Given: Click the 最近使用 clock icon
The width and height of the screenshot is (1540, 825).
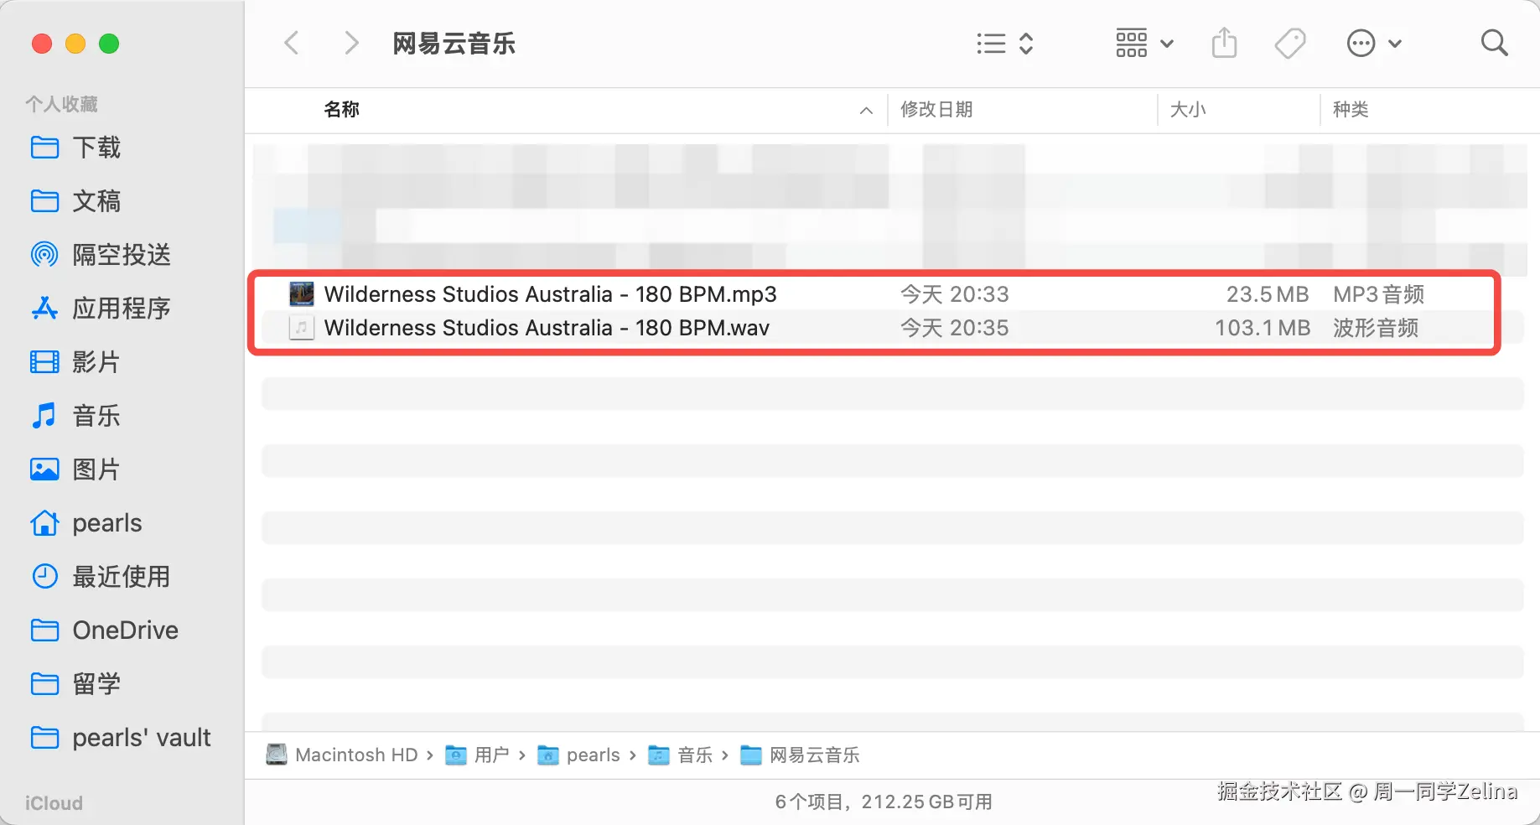Looking at the screenshot, I should 44,577.
